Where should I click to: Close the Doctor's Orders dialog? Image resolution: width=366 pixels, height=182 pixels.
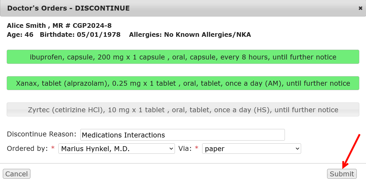pyautogui.click(x=360, y=8)
